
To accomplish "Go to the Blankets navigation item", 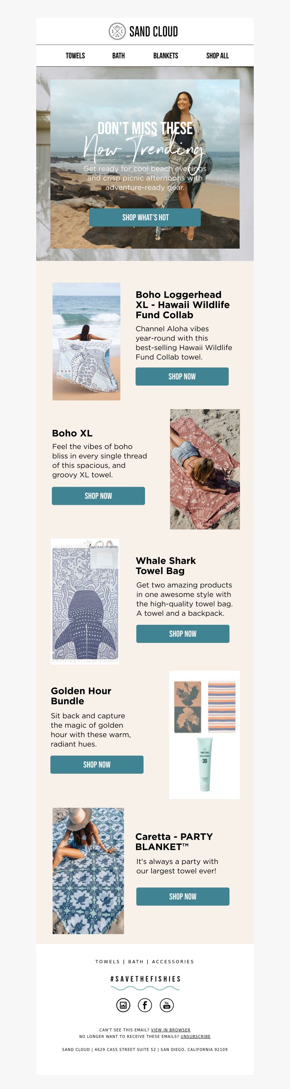I will tap(166, 56).
